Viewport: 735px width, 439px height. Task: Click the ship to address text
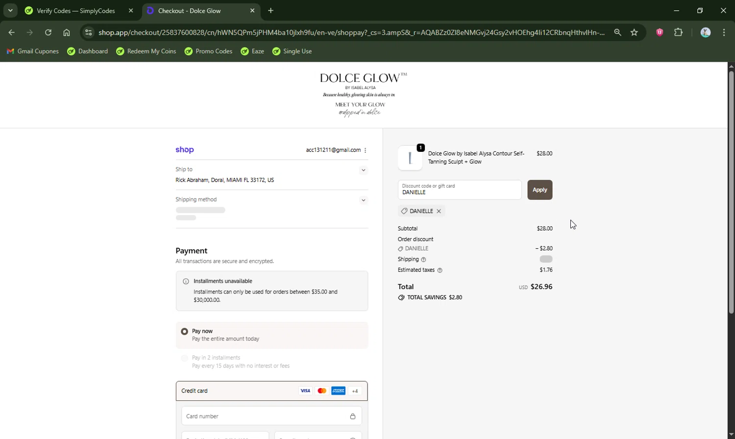tap(224, 180)
